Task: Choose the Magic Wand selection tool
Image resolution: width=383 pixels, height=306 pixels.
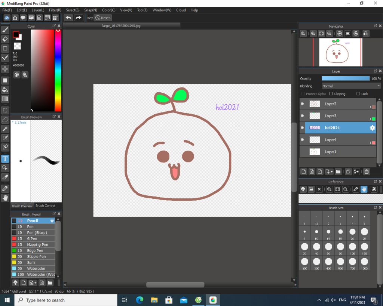Action: click(x=5, y=129)
